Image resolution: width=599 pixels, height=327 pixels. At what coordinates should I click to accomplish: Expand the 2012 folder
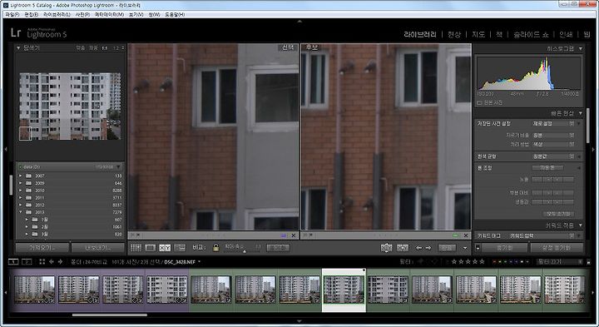pos(21,205)
